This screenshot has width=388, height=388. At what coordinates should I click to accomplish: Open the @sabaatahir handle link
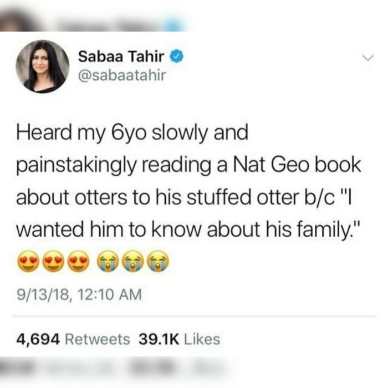[x=122, y=75]
